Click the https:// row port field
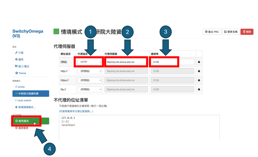The width and height of the screenshot is (258, 157). [172, 80]
